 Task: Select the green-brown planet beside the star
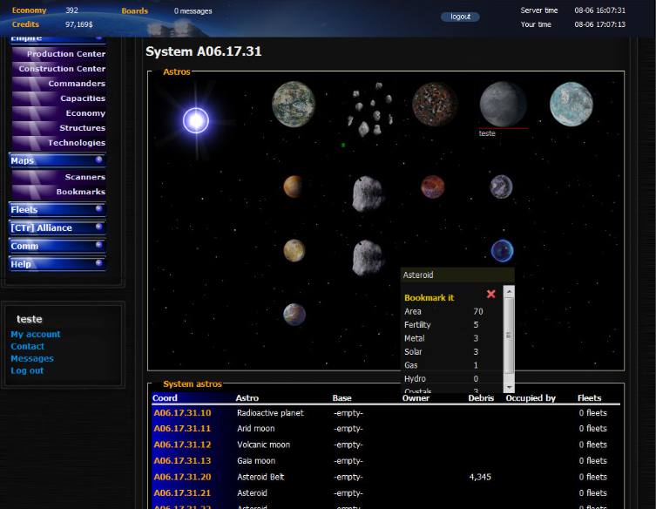pyautogui.click(x=294, y=105)
